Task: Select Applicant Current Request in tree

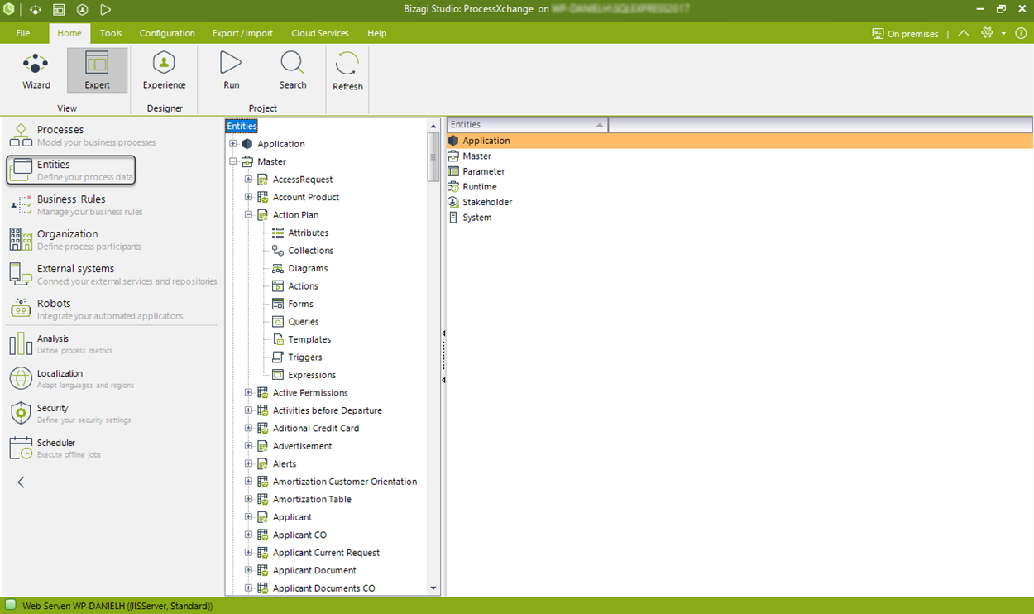Action: pos(326,553)
